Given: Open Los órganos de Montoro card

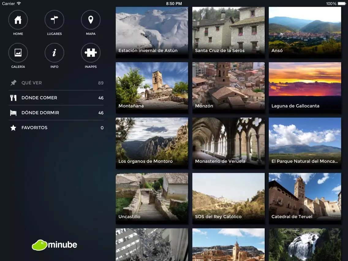Looking at the screenshot, I should click(152, 143).
